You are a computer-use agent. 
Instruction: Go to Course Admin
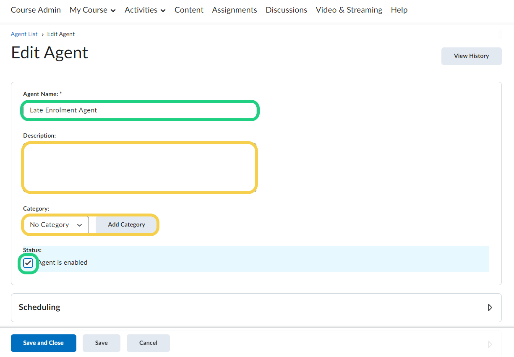coord(36,10)
